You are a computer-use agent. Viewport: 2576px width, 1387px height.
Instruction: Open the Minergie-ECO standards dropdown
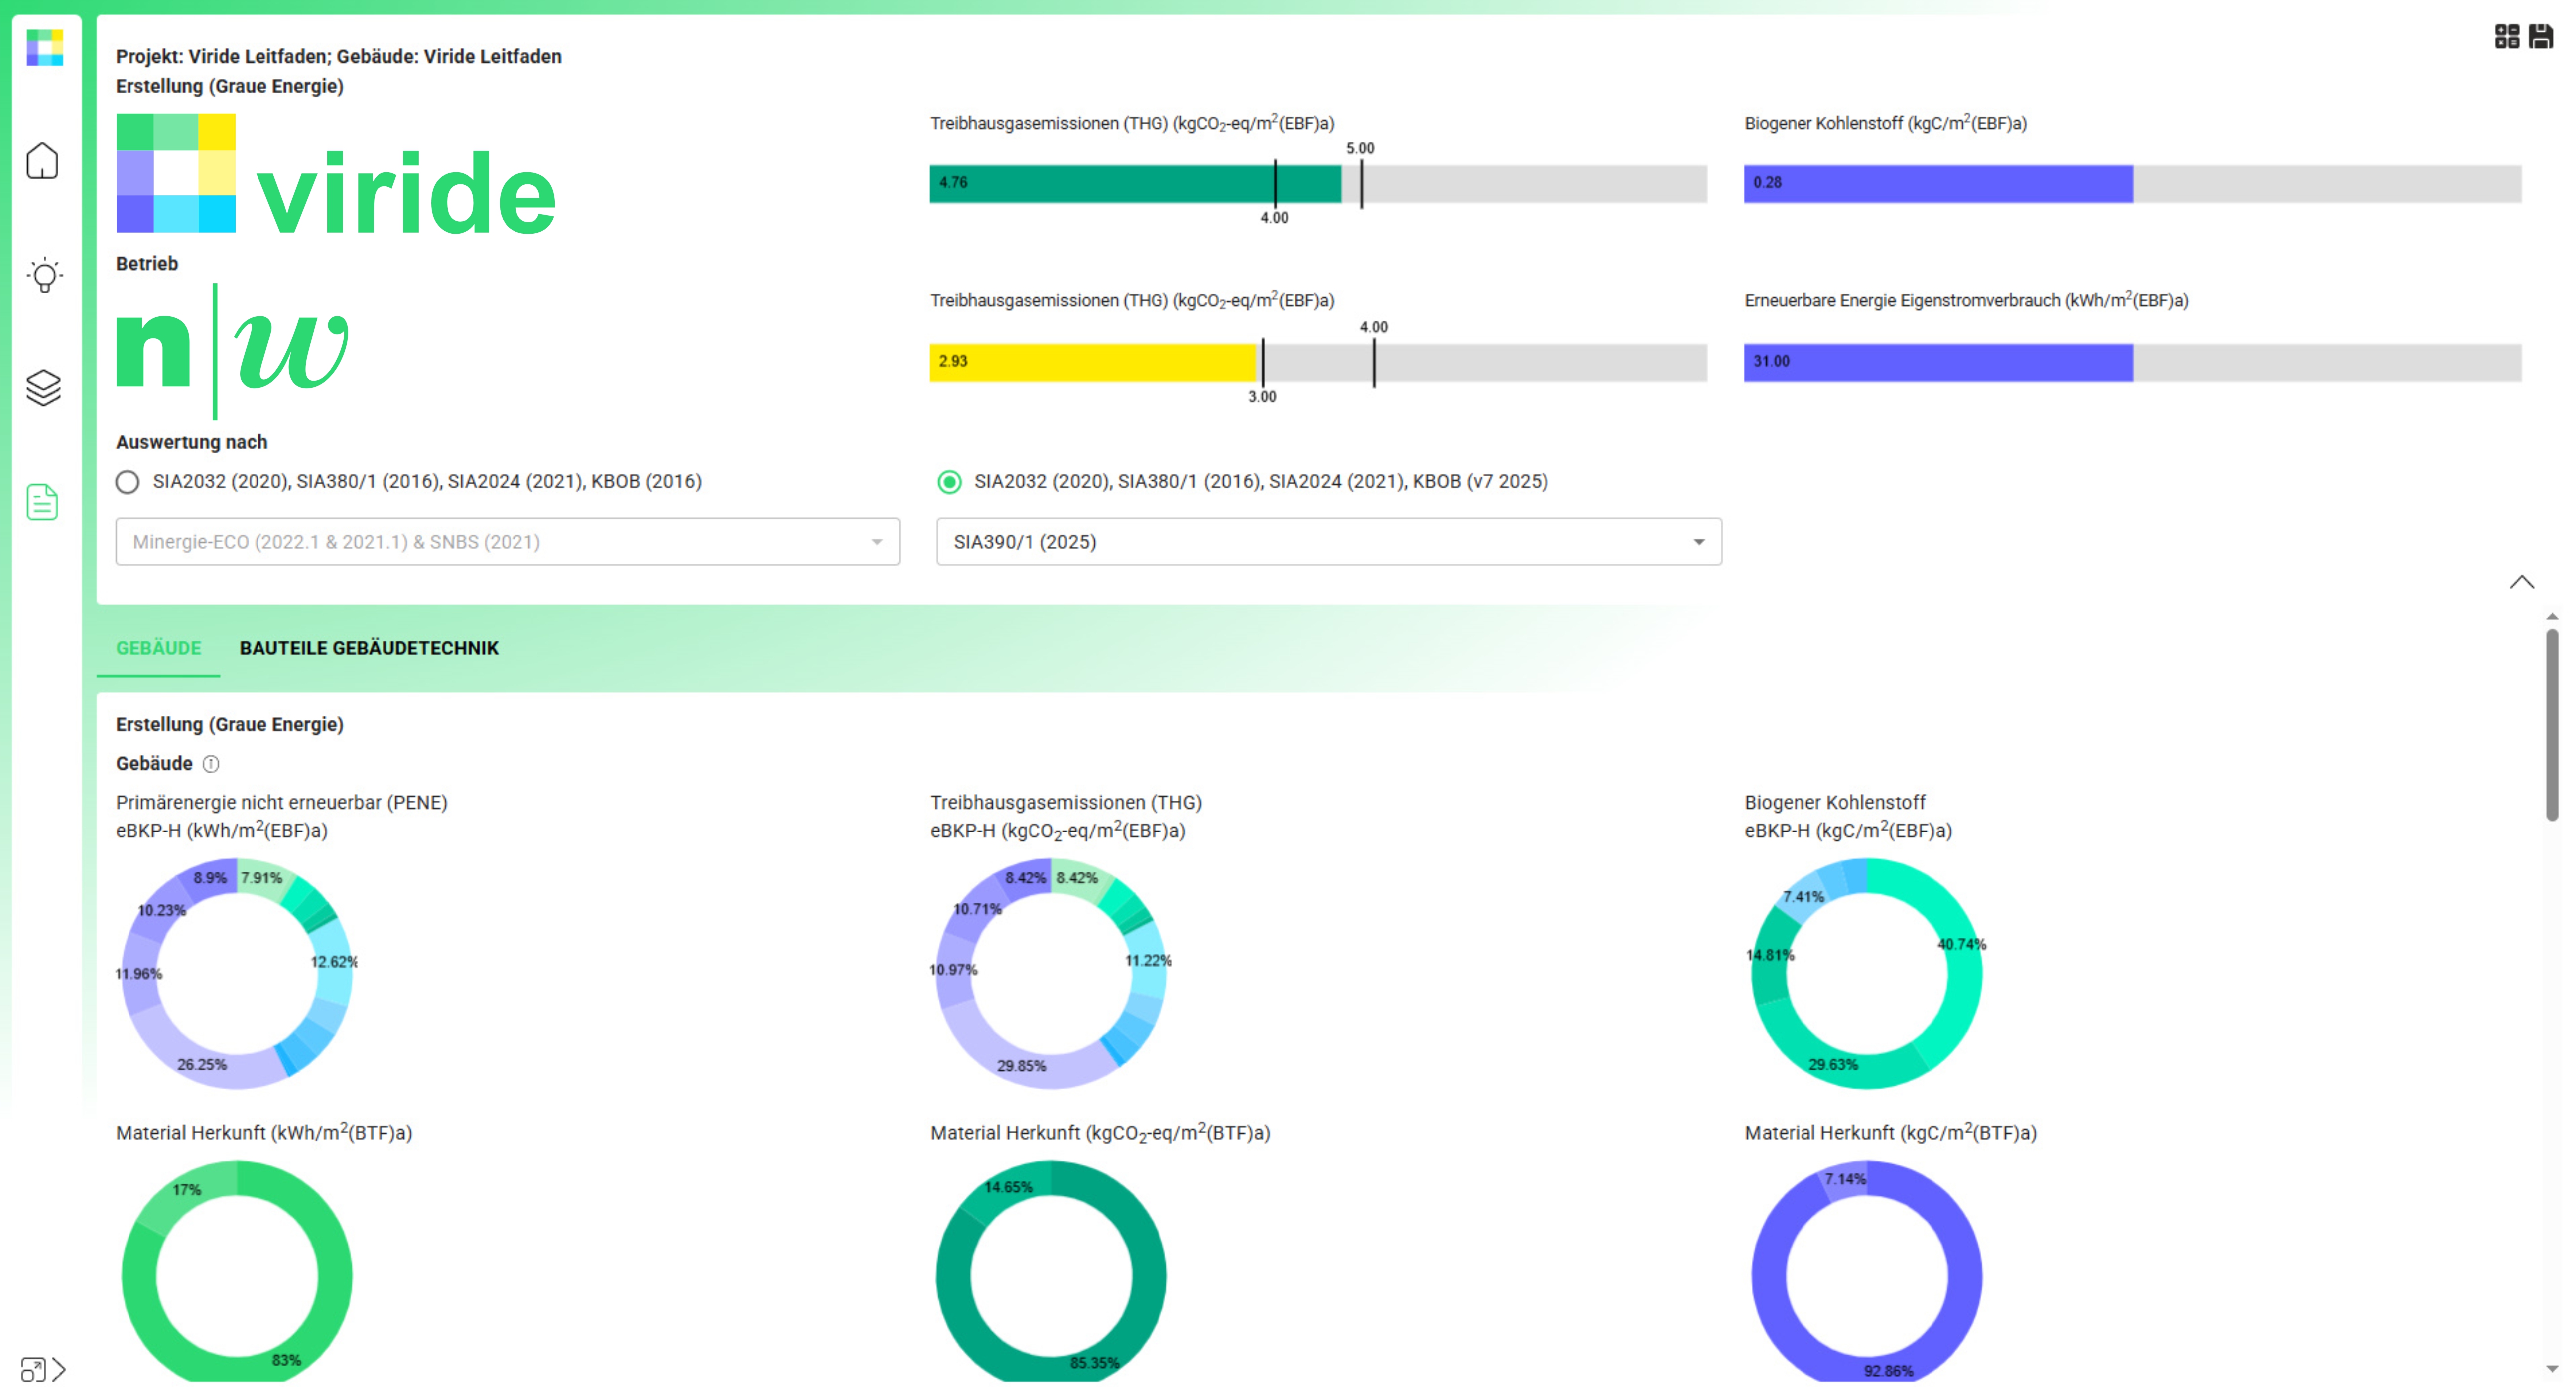(x=507, y=542)
